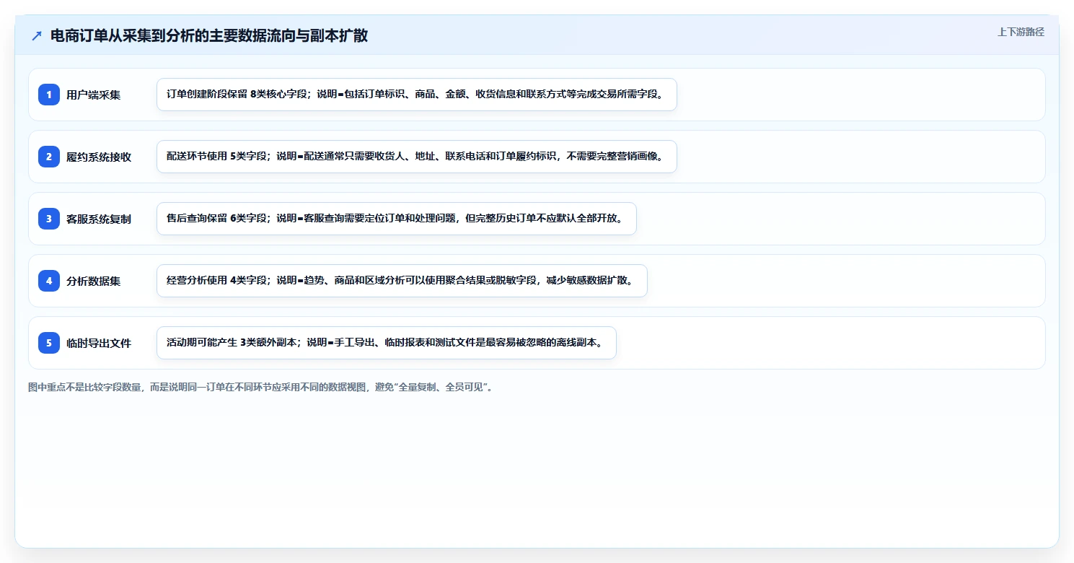Click the 用户端采集 step label
Viewport: 1074px width, 563px height.
point(94,95)
